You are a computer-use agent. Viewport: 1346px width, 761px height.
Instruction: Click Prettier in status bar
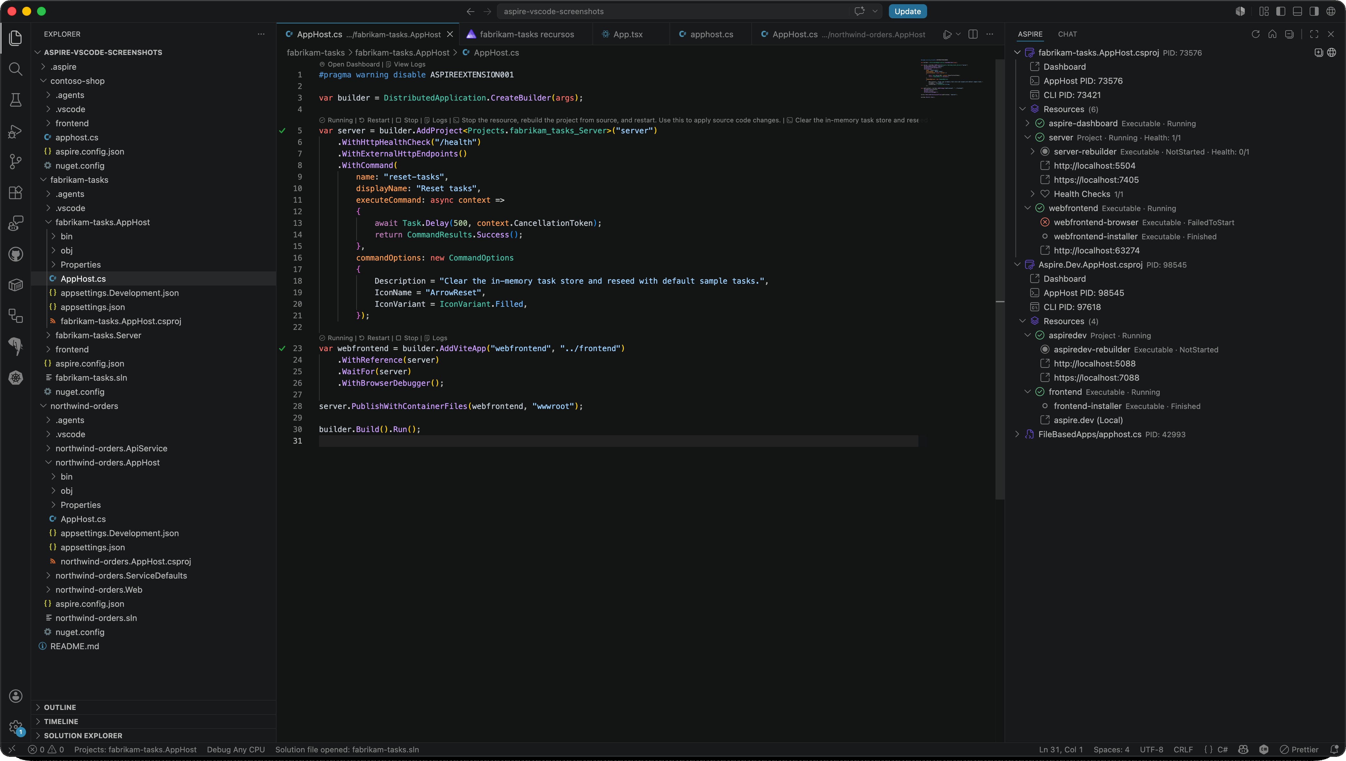[1299, 749]
